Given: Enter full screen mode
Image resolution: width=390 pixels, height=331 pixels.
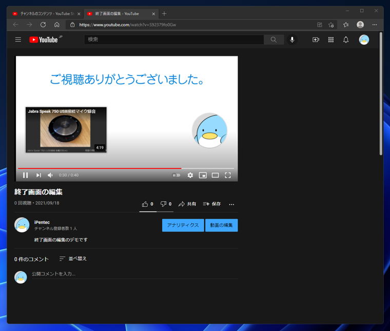Looking at the screenshot, I should click(227, 175).
